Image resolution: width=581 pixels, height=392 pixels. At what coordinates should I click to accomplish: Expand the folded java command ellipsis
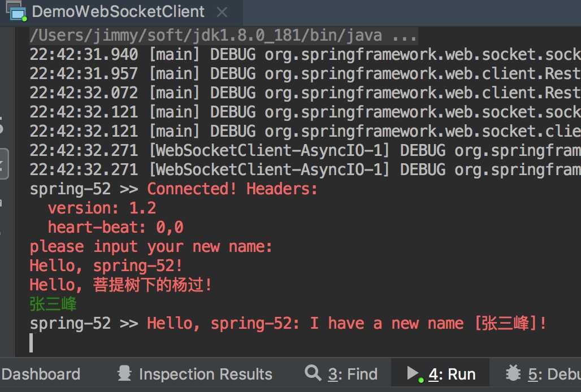pos(404,36)
